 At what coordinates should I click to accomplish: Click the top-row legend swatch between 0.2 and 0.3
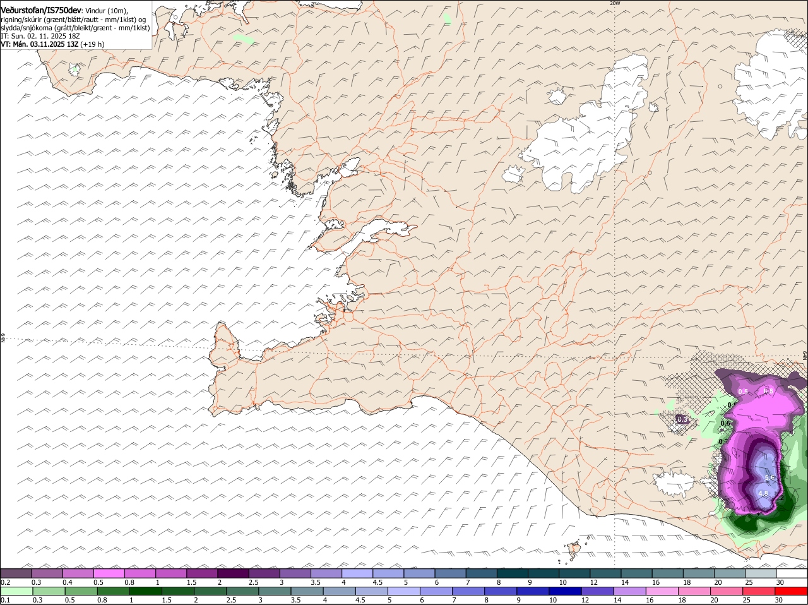[16, 573]
